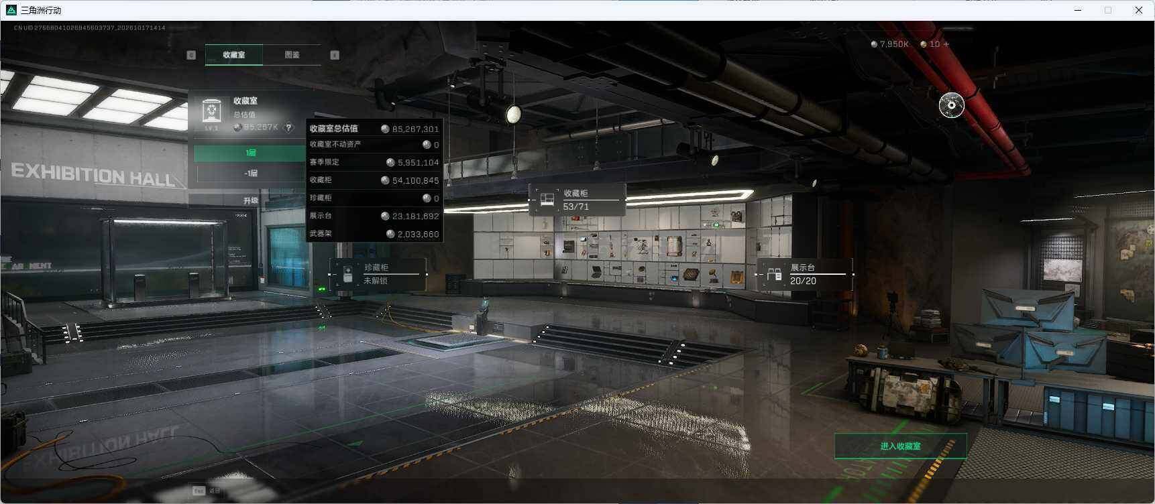Click the 展示台 display stand icon
Image resolution: width=1155 pixels, height=504 pixels.
775,274
